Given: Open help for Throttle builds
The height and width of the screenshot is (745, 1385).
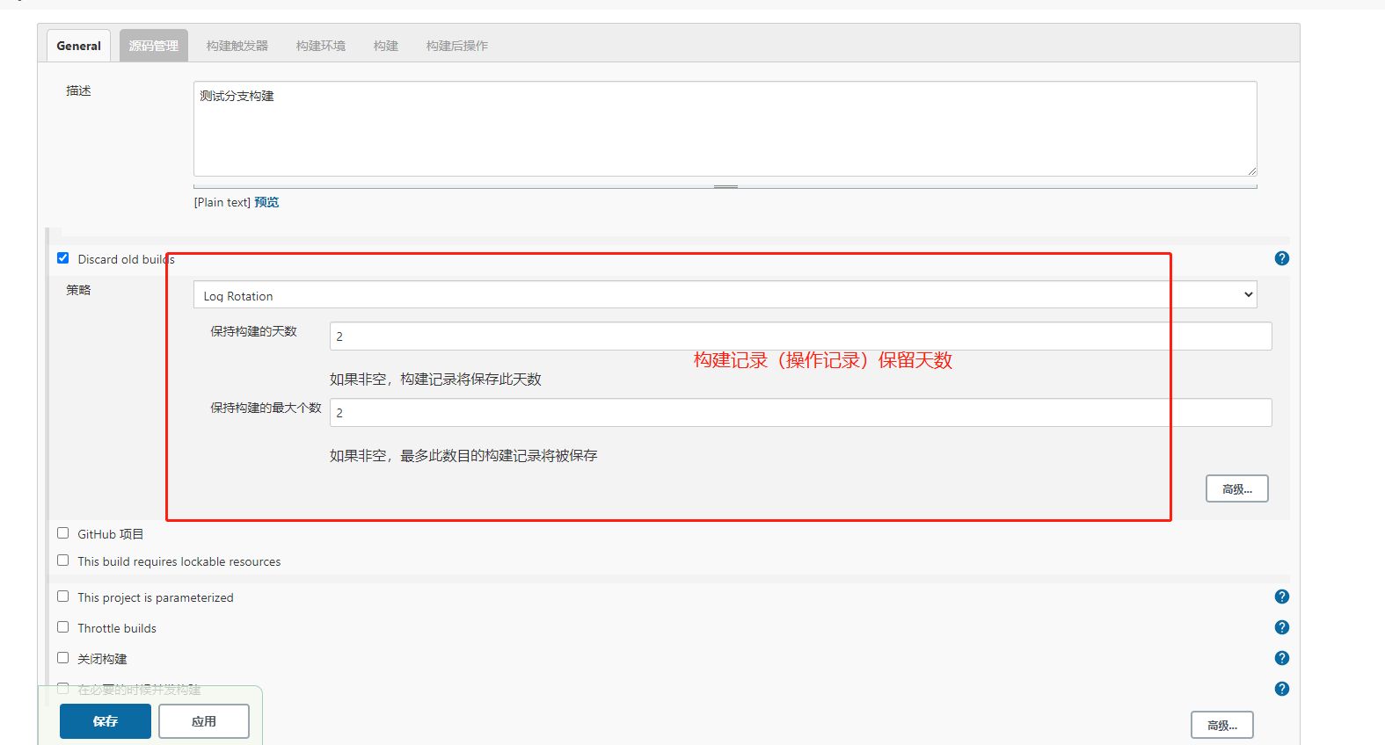Looking at the screenshot, I should click(1281, 627).
